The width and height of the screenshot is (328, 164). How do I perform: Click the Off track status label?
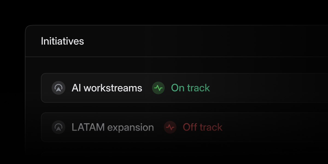click(x=203, y=127)
